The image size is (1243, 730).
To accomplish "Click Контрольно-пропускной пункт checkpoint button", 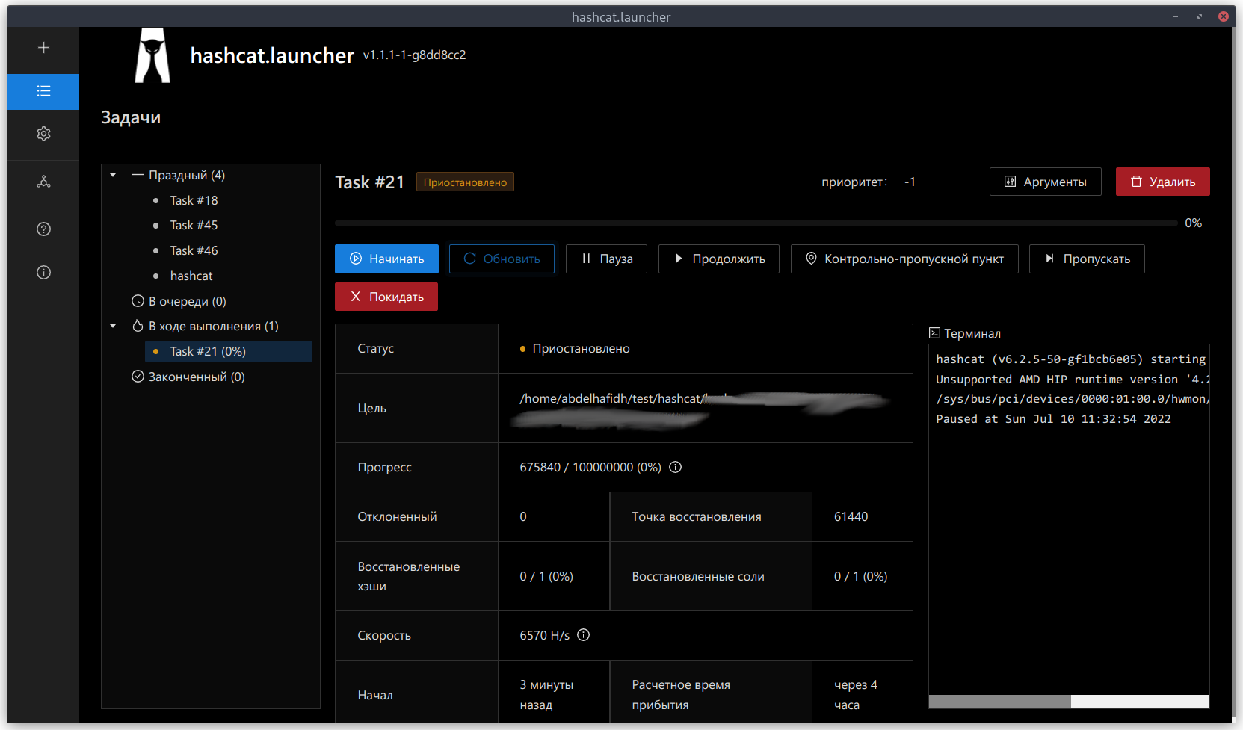I will (904, 259).
